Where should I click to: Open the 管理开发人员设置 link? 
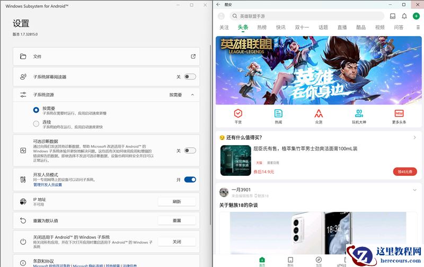point(48,185)
